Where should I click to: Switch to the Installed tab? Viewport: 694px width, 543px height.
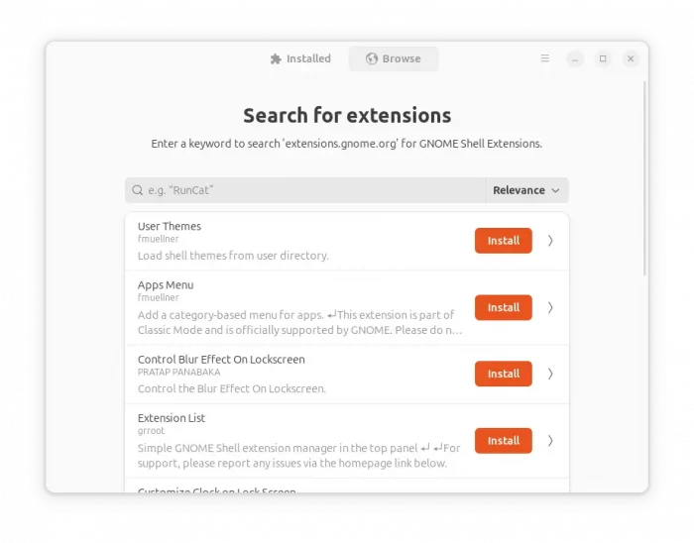300,59
